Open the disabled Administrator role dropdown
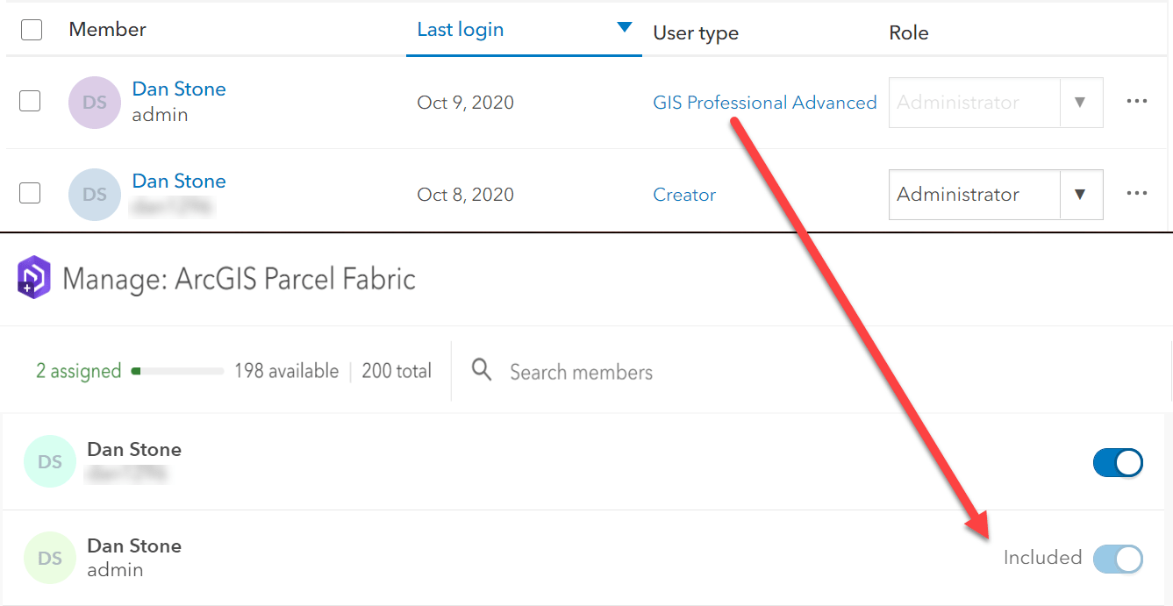Viewport: 1173px width, 606px height. 995,103
